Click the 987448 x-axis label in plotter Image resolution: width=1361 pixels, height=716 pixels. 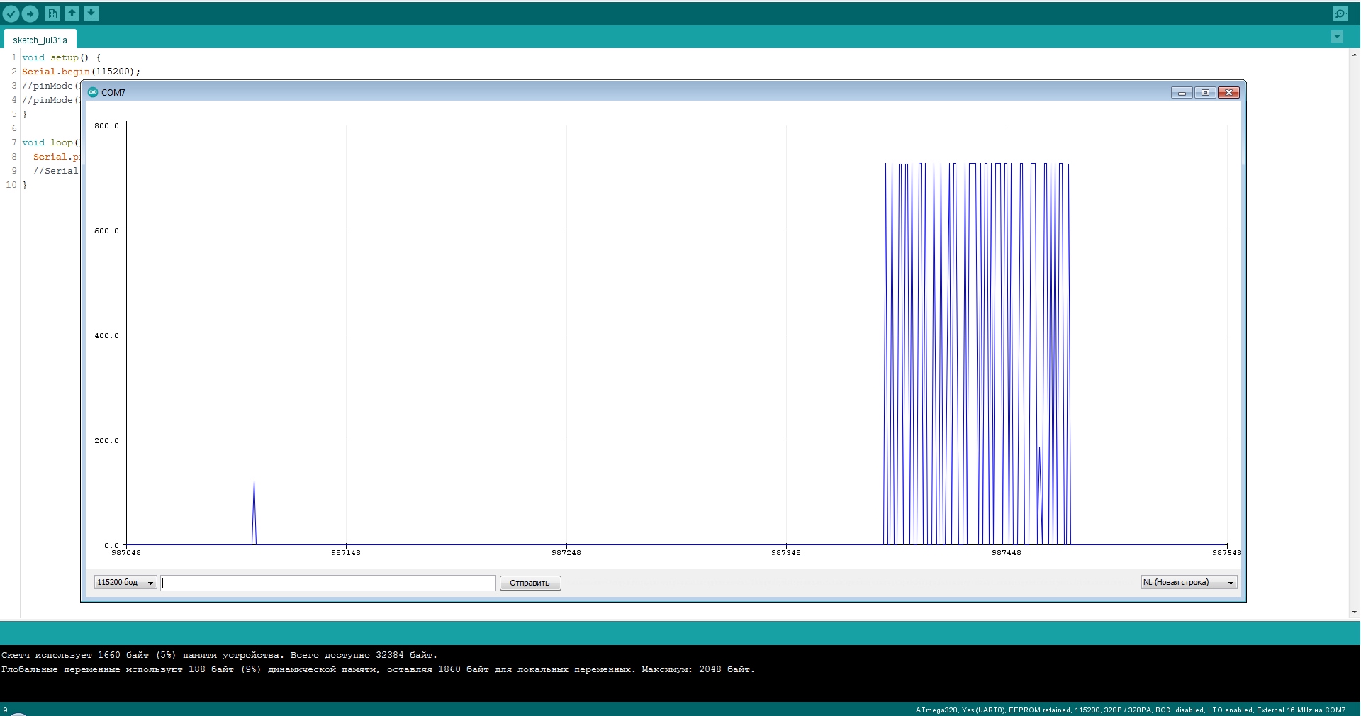pos(1007,553)
